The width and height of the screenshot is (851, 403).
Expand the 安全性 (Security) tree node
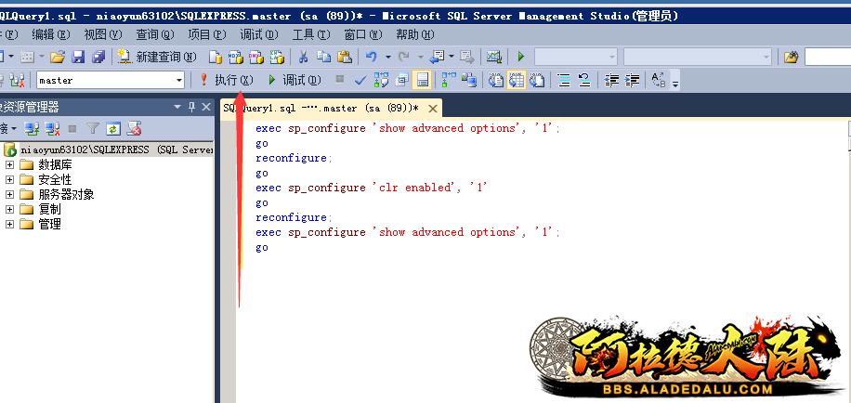pyautogui.click(x=10, y=179)
